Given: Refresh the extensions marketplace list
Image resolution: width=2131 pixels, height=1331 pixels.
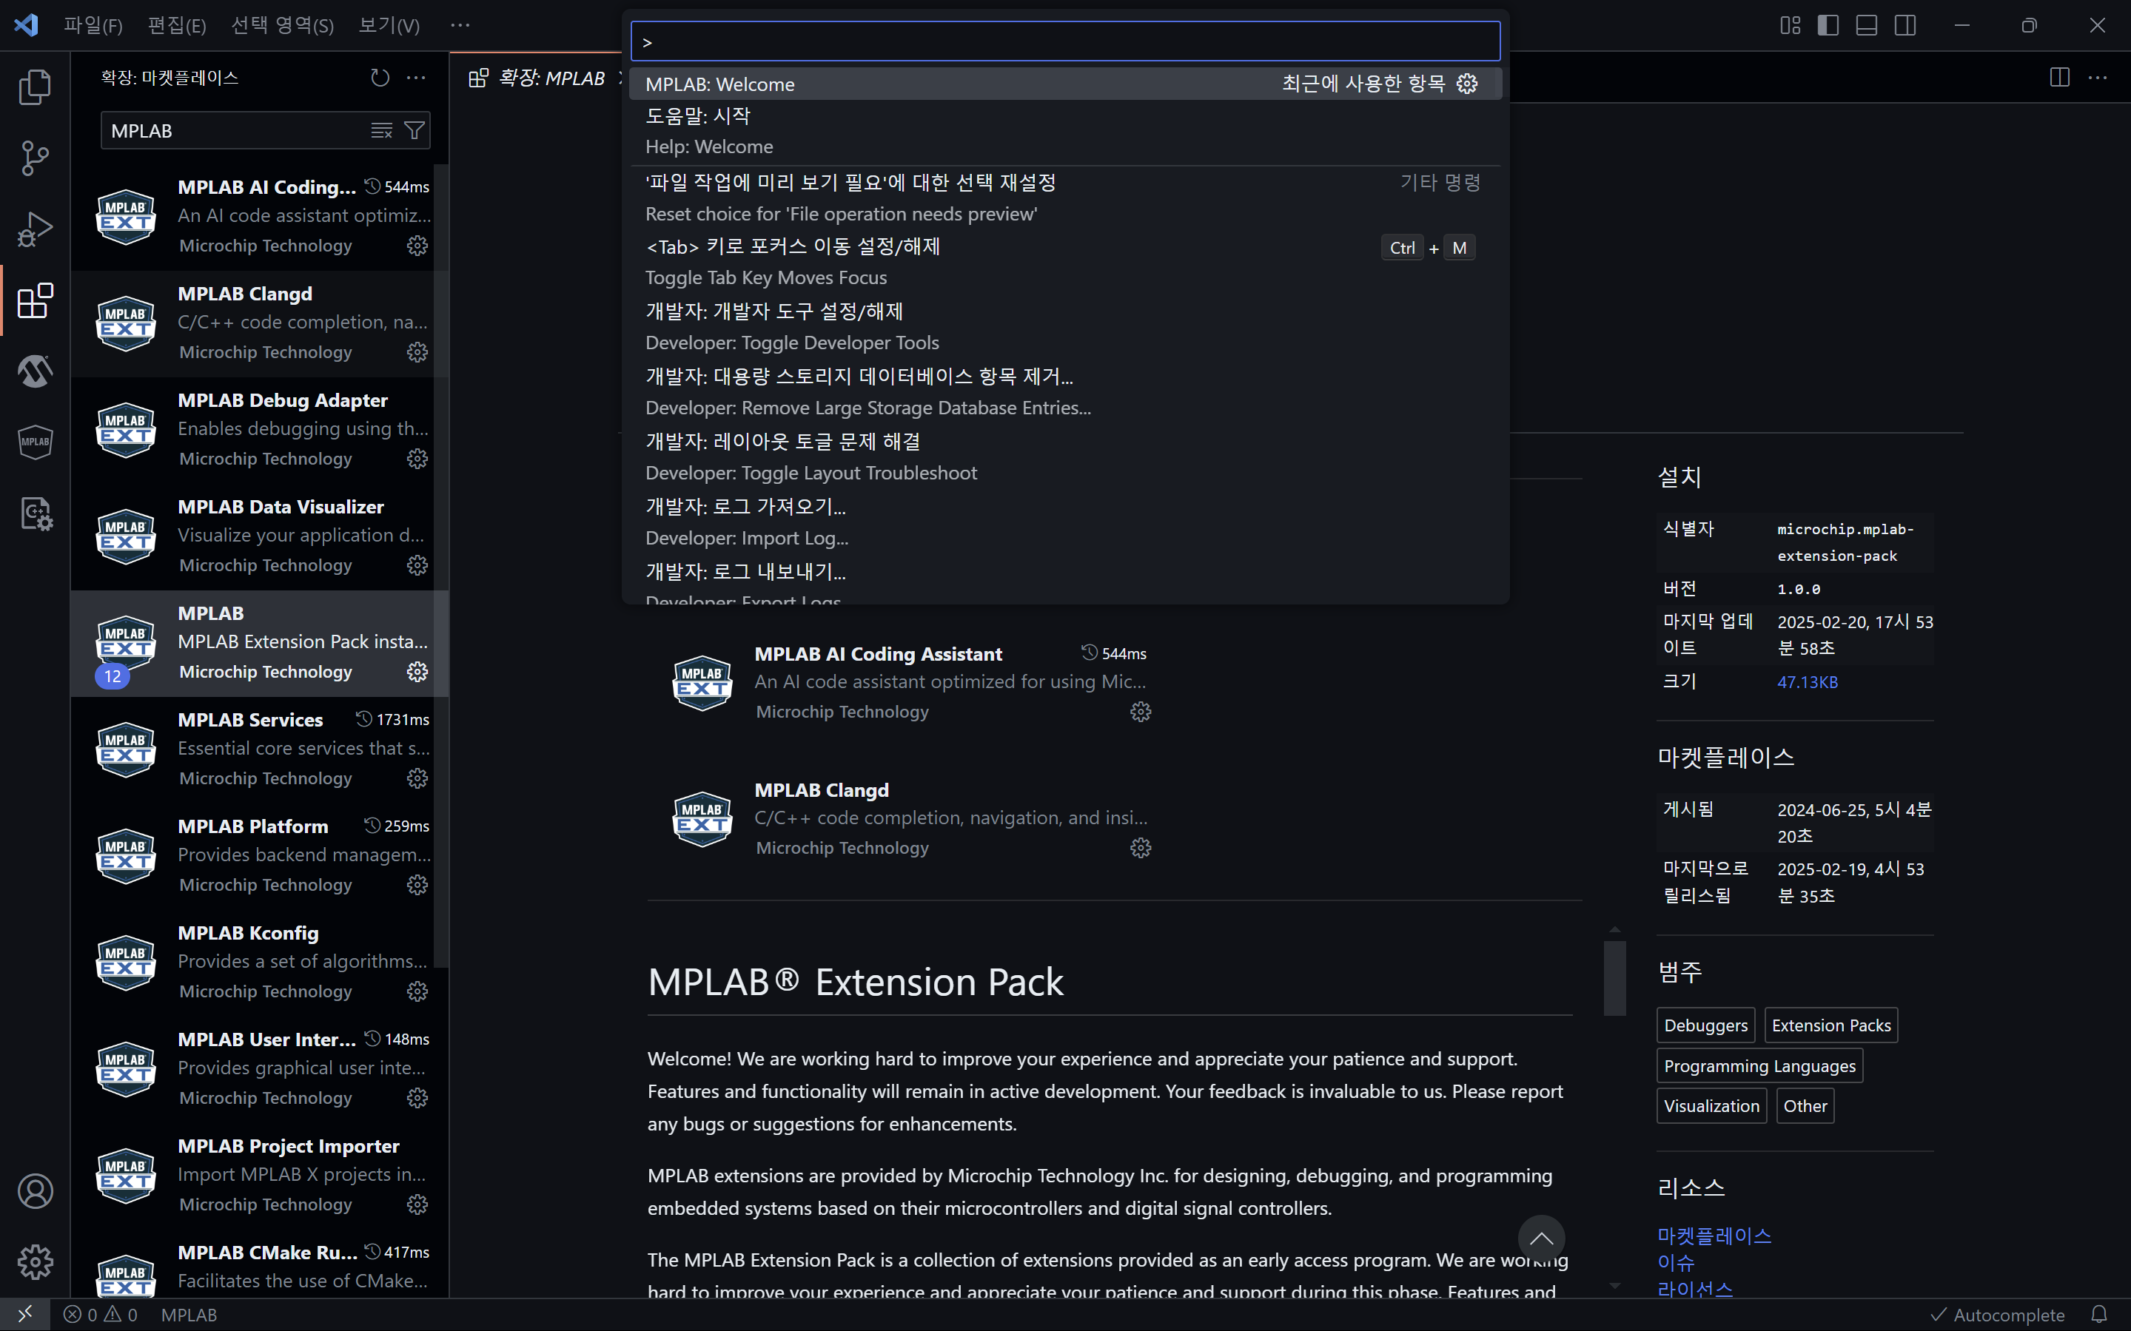Looking at the screenshot, I should 380,78.
